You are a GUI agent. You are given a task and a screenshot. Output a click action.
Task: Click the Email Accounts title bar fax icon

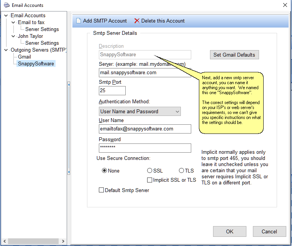(x=7, y=5)
